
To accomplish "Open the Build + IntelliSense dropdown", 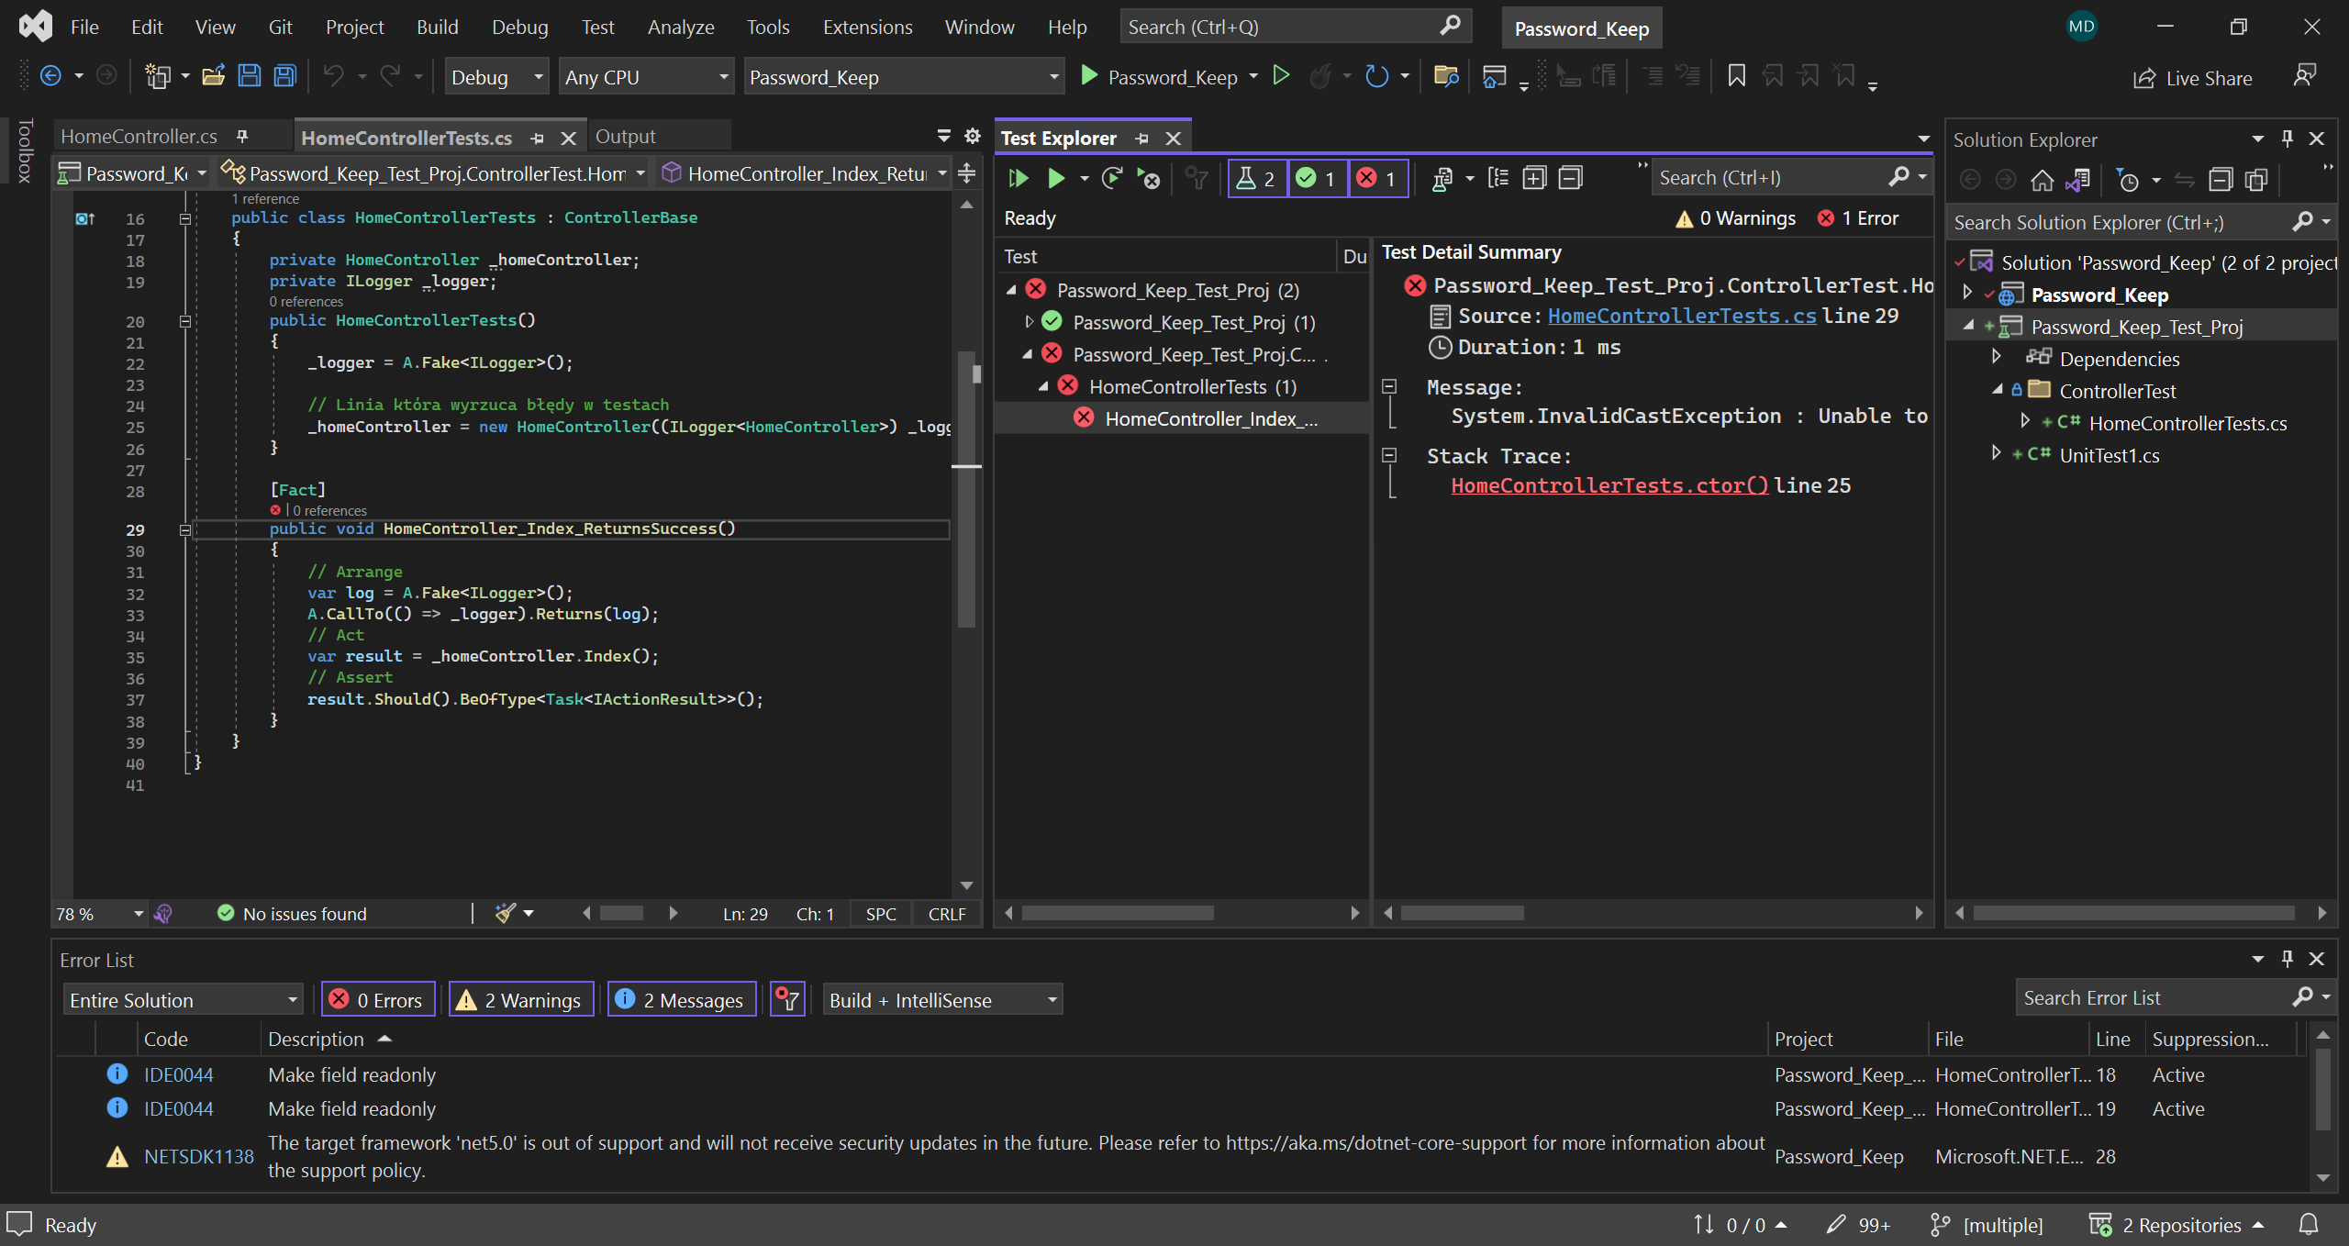I will (x=941, y=999).
